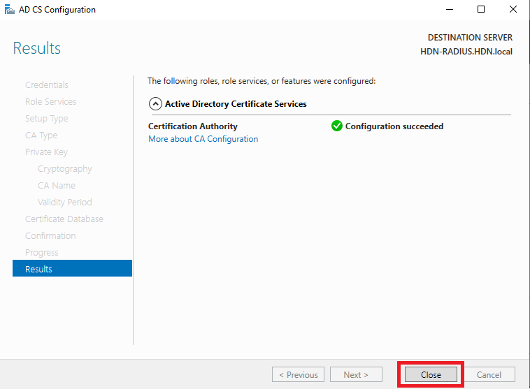Select the Progress step in sidebar
The height and width of the screenshot is (389, 530).
41,252
